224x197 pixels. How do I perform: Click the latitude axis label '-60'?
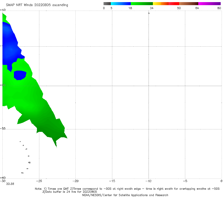(x=3, y=178)
